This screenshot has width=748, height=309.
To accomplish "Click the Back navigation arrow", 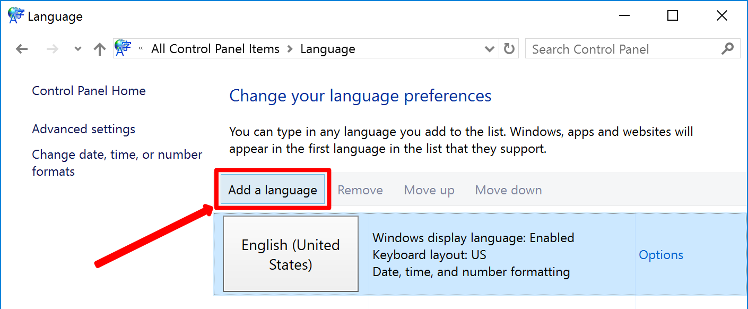I will [22, 49].
